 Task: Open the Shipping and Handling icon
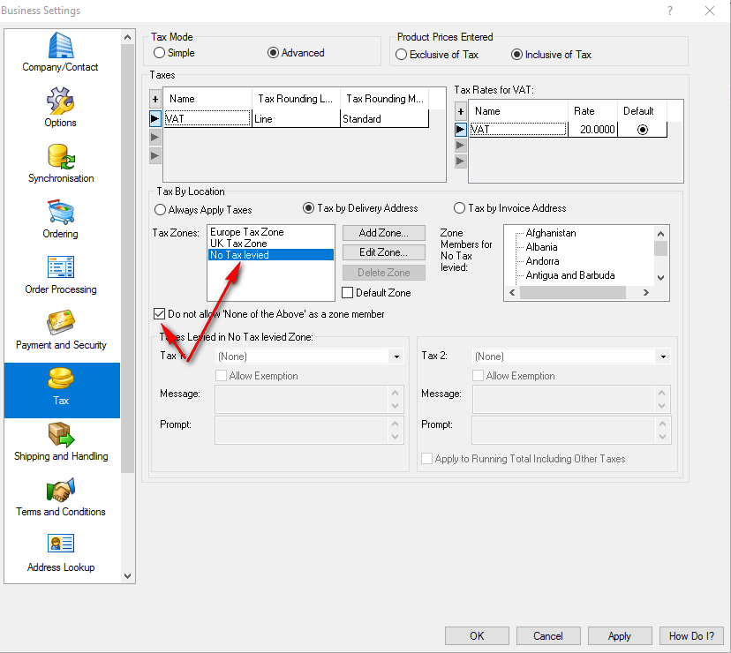click(61, 434)
